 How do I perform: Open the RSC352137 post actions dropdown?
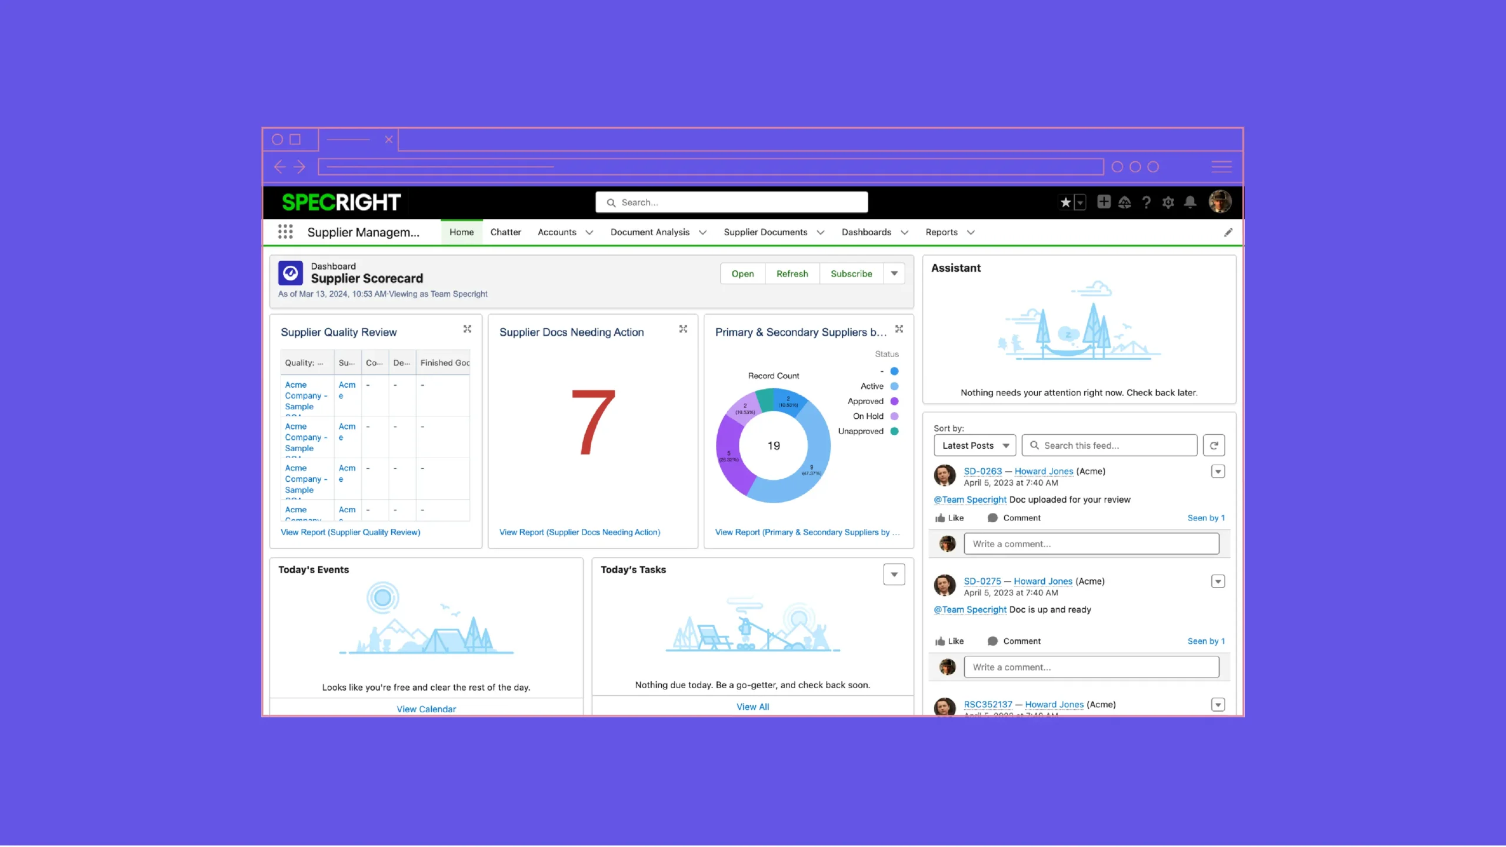click(1218, 705)
